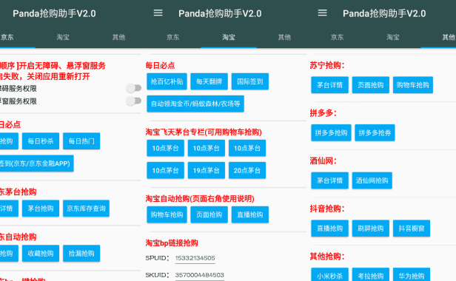The image size is (456, 281).
Task: Click the 淘宝飞天茅台专栏(可用购物车抢购) heading
Action: 204,132
